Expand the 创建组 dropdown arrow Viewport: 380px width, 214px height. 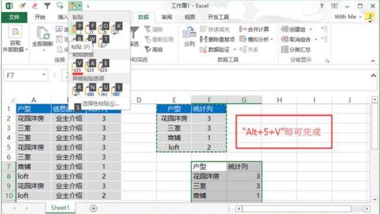[311, 29]
